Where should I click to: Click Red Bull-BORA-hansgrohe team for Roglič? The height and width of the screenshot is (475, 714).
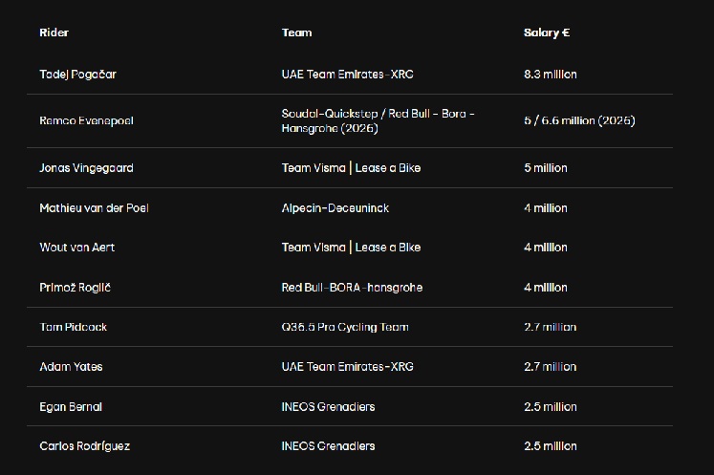coord(352,287)
